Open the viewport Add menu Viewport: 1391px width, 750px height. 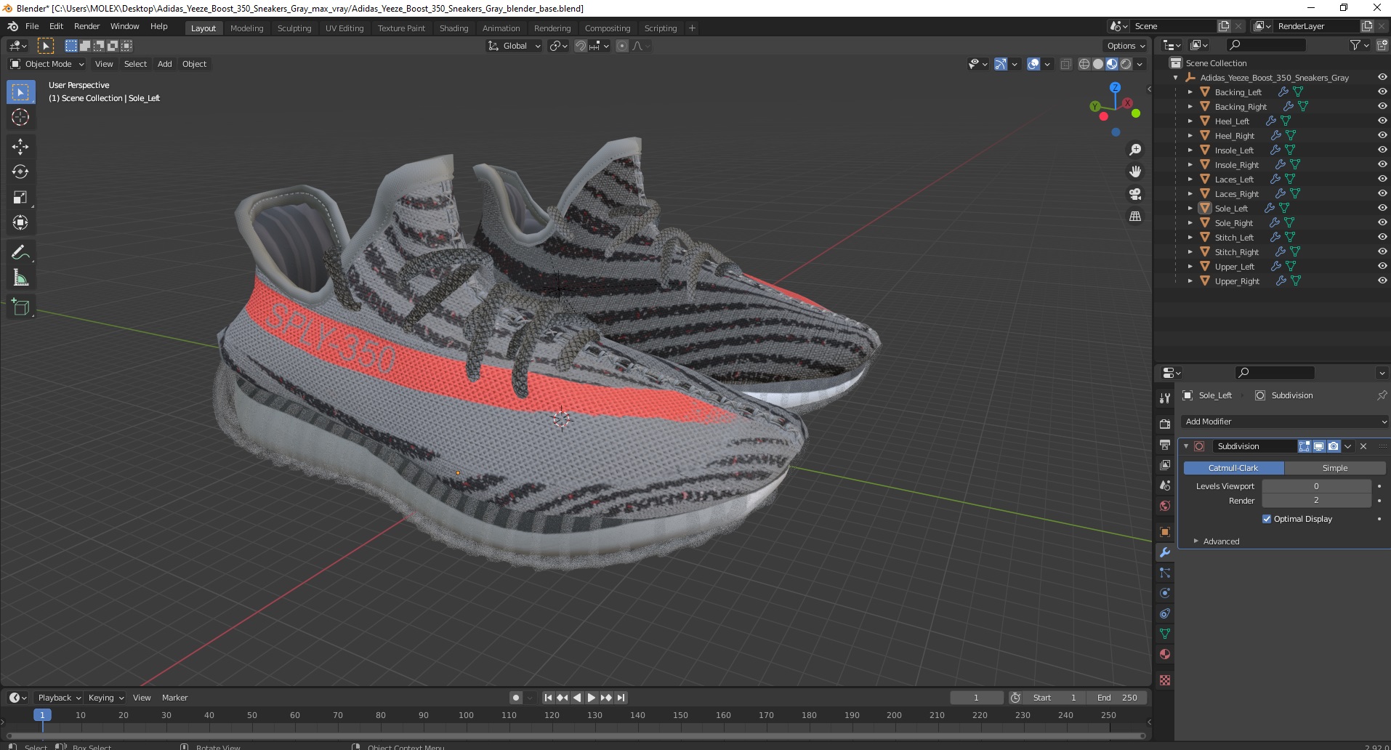[x=165, y=64]
